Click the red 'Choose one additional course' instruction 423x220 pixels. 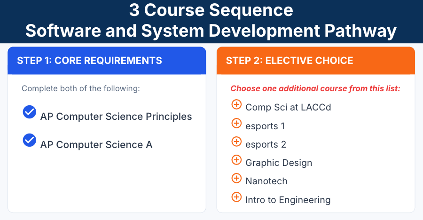pos(315,88)
